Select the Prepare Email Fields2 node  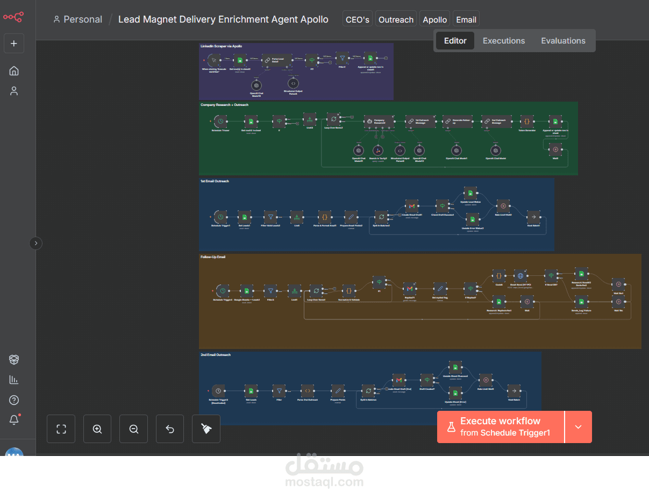pyautogui.click(x=351, y=217)
